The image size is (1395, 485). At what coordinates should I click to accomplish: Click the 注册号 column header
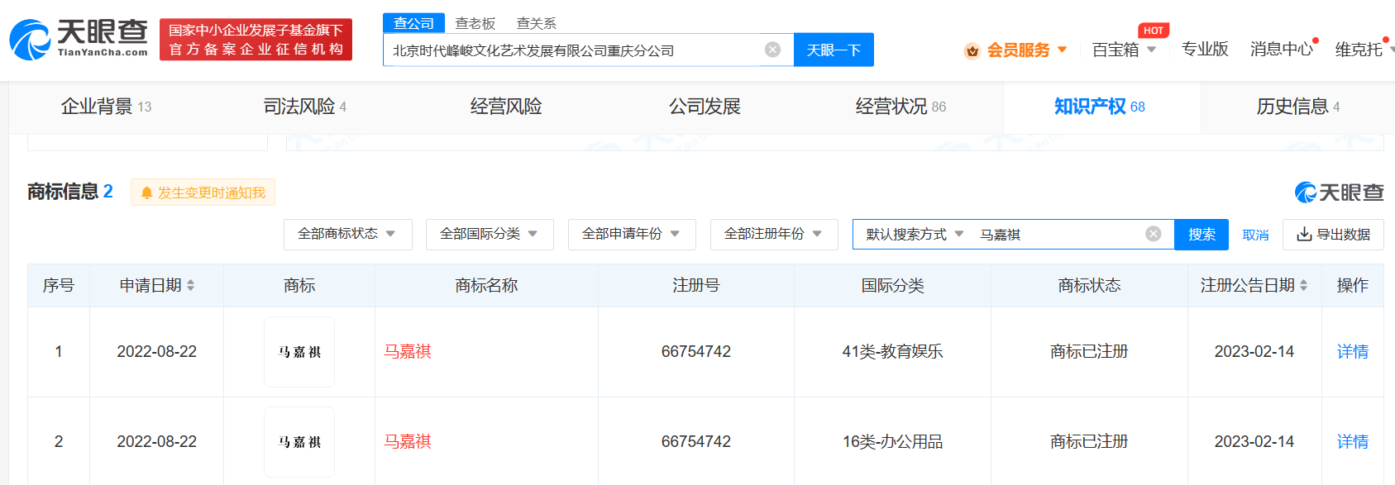point(696,285)
